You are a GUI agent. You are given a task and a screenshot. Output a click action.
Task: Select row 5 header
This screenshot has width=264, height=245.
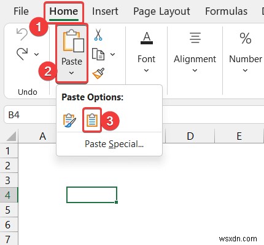pos(9,210)
